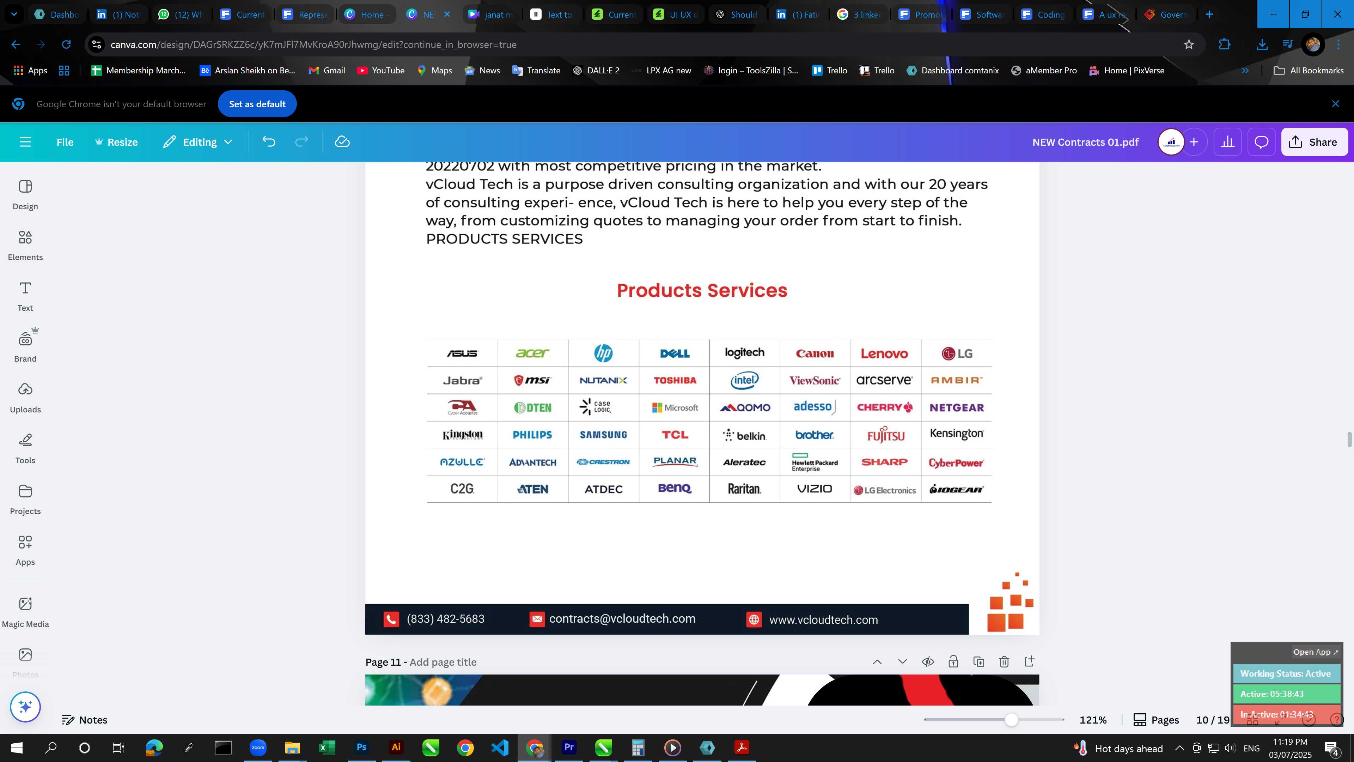The height and width of the screenshot is (762, 1354).
Task: Switch to the Coding browser tab
Action: click(x=1043, y=14)
